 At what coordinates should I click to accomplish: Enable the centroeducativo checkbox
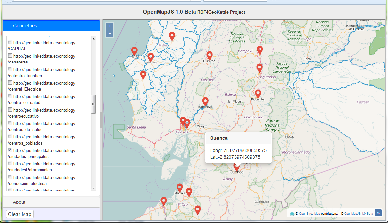coord(10,110)
